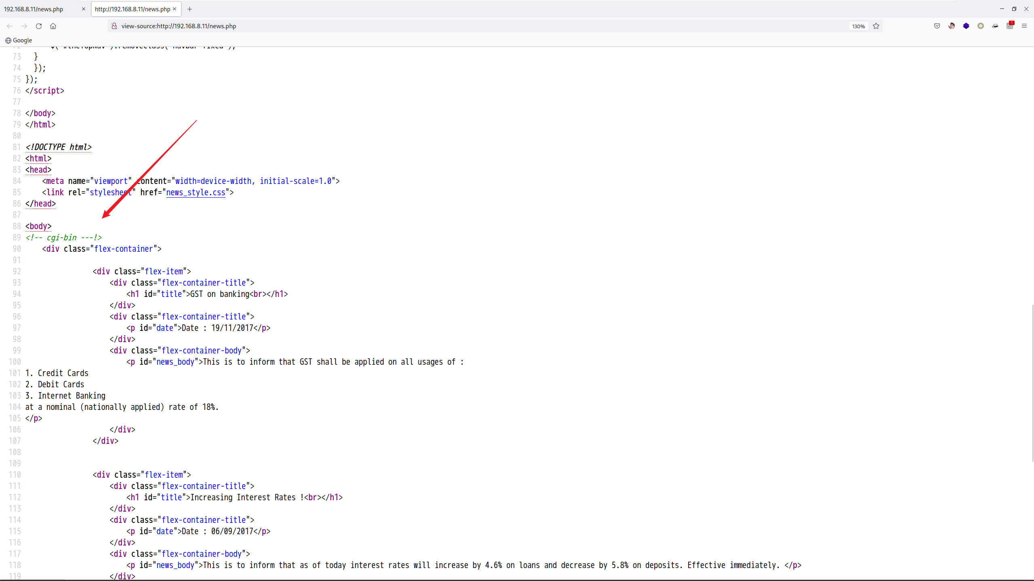Click the Date : 19/11/2017 text
1034x581 pixels.
pyautogui.click(x=217, y=328)
